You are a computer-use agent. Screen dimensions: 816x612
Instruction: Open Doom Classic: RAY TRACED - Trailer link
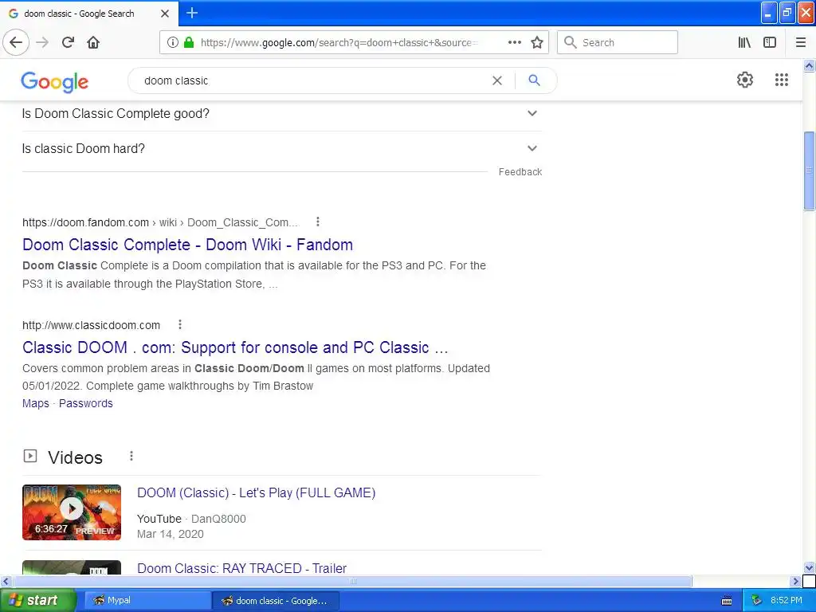point(241,567)
